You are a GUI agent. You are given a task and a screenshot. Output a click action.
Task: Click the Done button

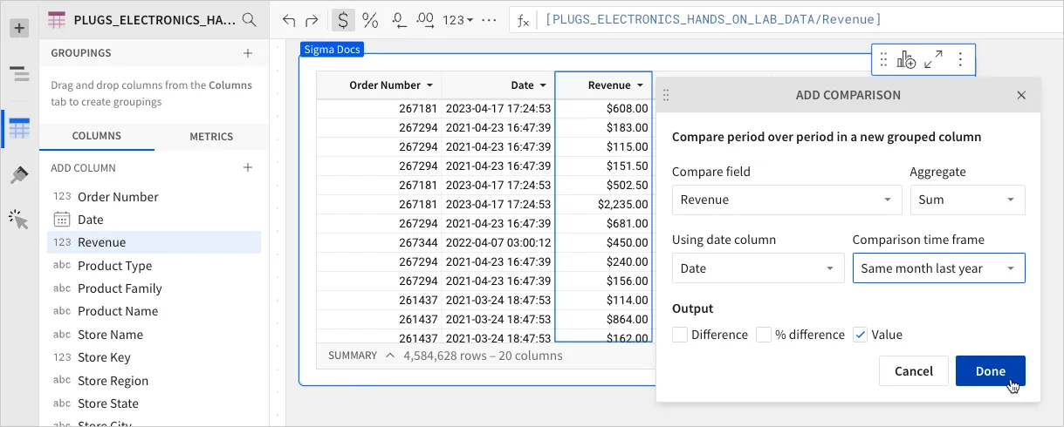[991, 370]
